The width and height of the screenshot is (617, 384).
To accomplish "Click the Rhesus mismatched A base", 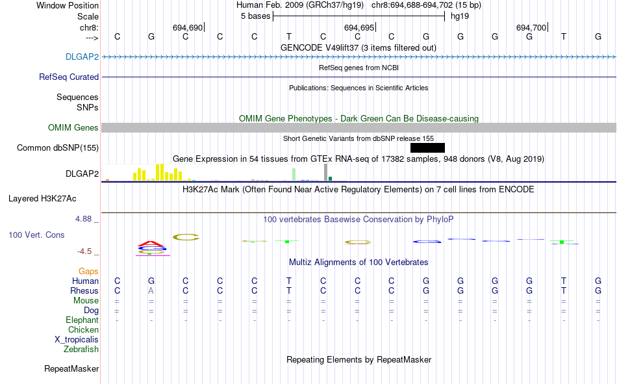I will point(151,290).
